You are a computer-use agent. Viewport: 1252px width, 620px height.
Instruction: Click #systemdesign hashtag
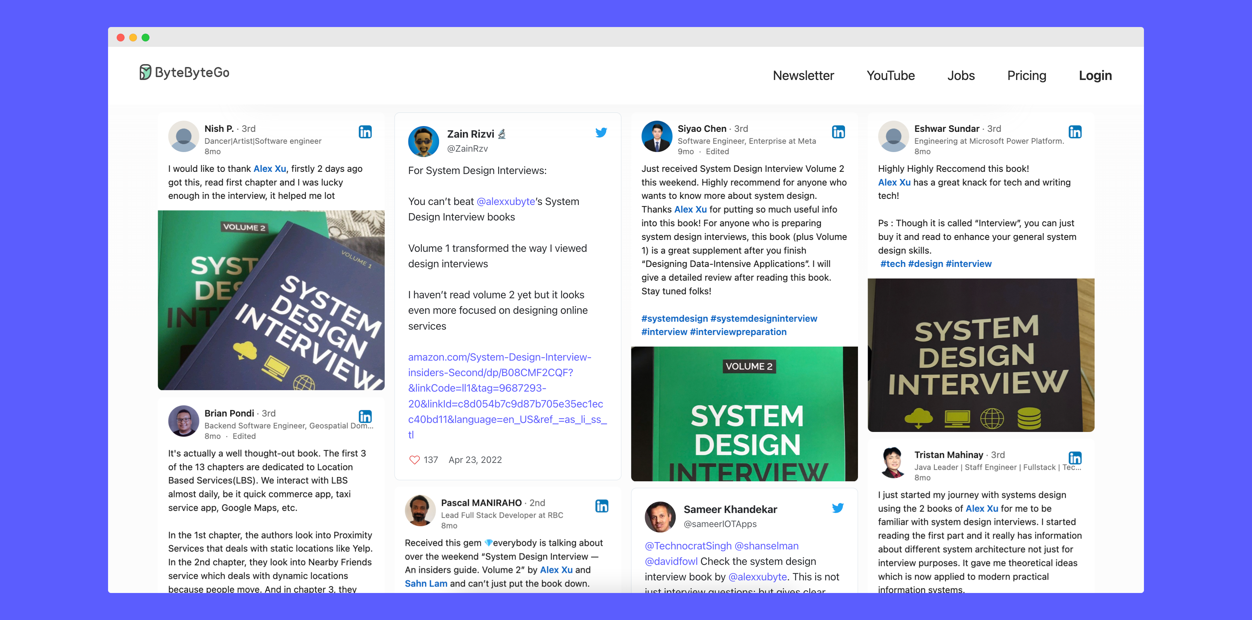675,318
